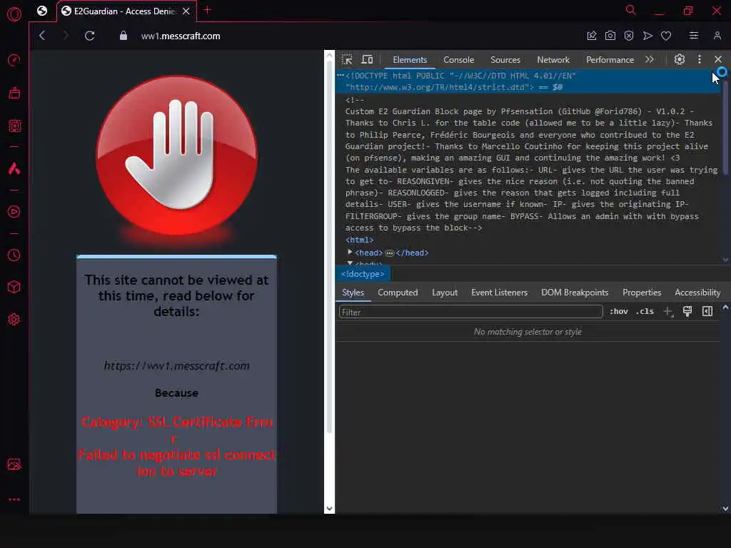Image resolution: width=731 pixels, height=548 pixels.
Task: Click the send arrow (My Flow) icon
Action: [x=647, y=36]
